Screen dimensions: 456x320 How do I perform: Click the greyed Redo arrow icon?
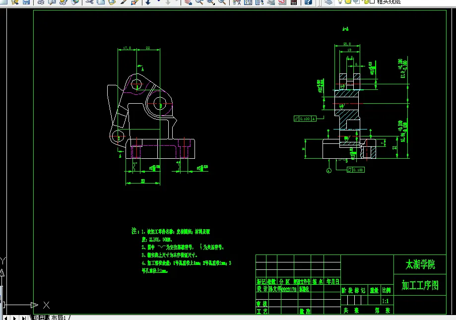(168, 2)
